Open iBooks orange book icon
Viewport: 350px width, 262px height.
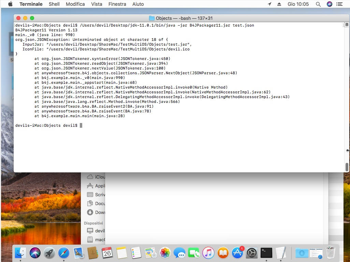[223, 253]
